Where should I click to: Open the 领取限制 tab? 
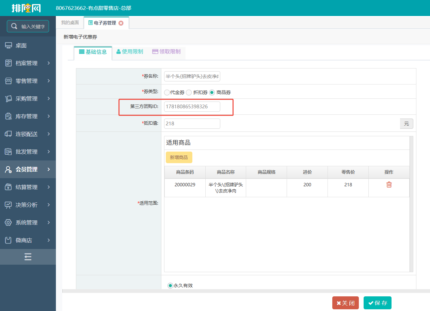pyautogui.click(x=166, y=52)
